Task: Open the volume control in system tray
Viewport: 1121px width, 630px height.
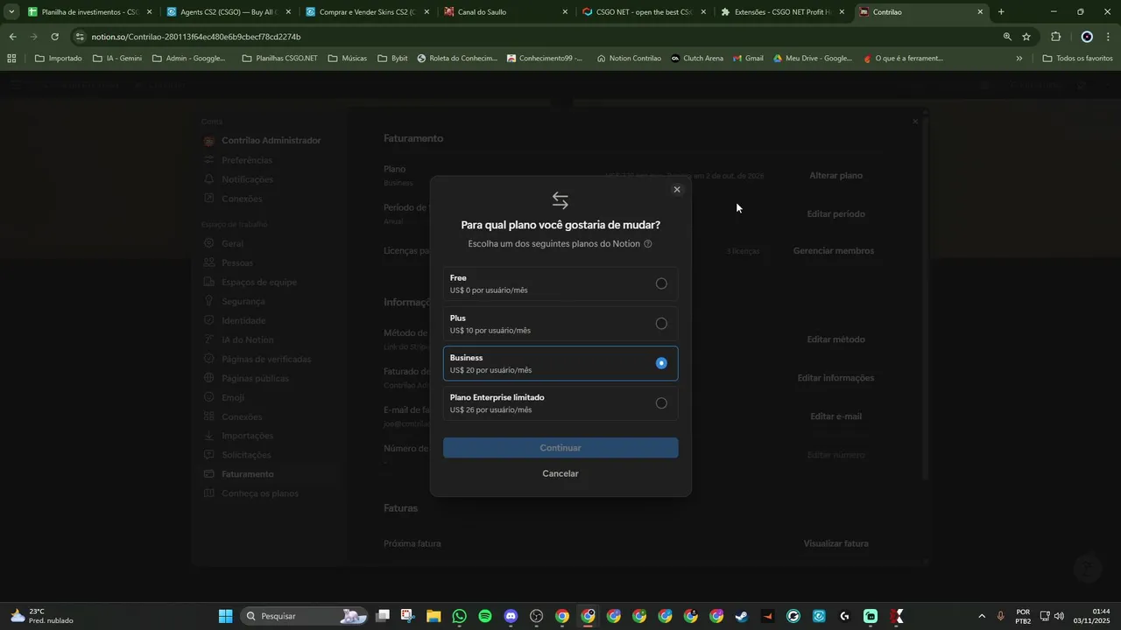Action: coord(1060,616)
